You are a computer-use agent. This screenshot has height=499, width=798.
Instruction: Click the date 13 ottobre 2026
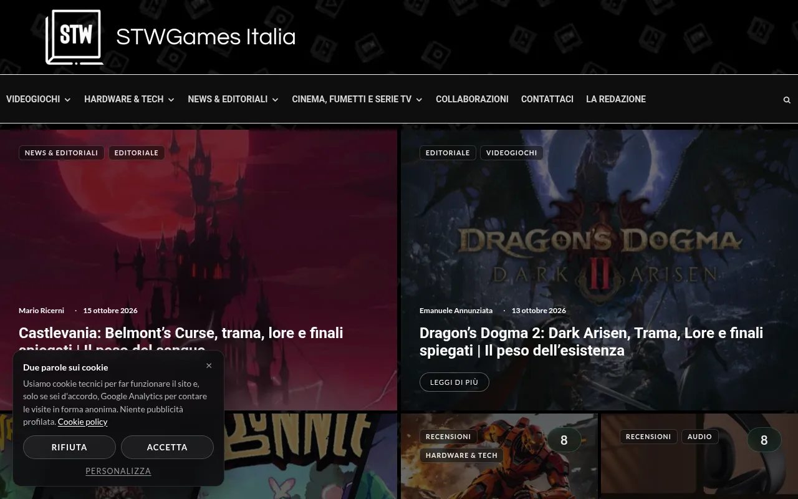[539, 311]
